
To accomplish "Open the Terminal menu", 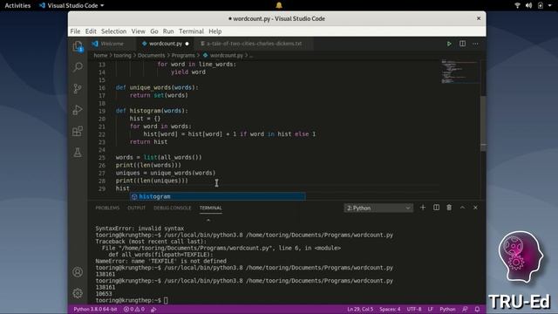I will (x=191, y=31).
